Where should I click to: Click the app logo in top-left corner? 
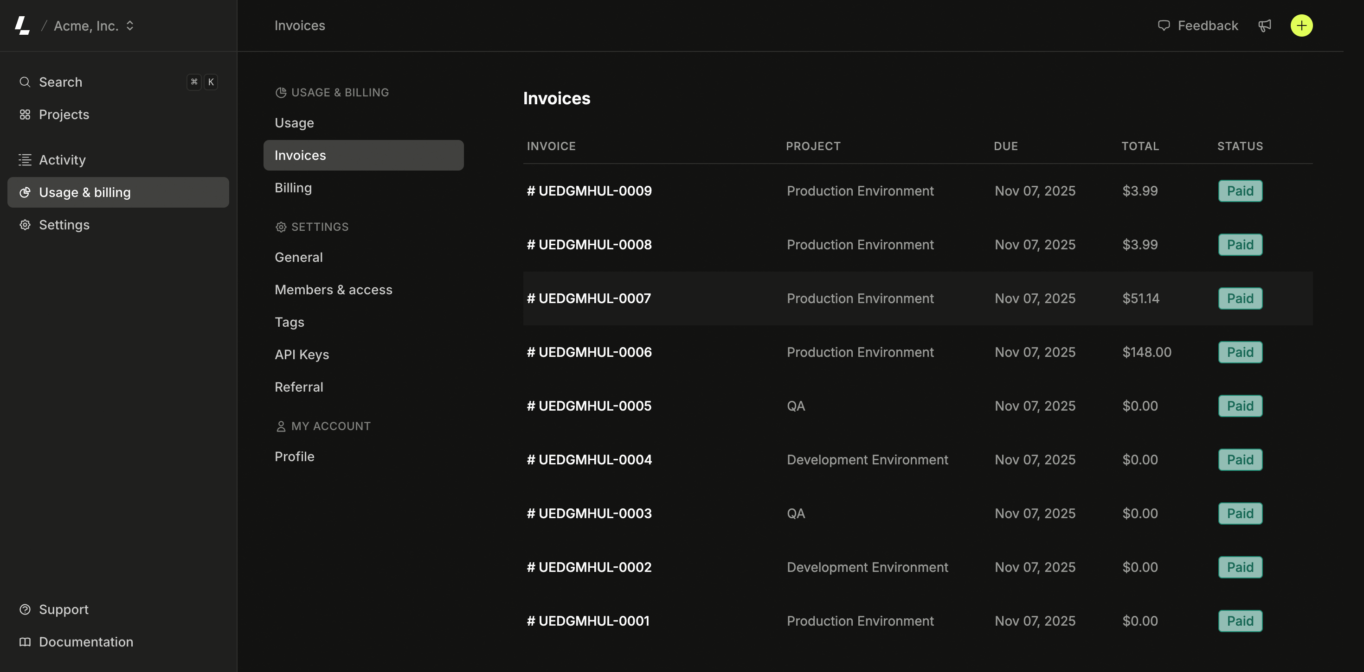coord(22,25)
